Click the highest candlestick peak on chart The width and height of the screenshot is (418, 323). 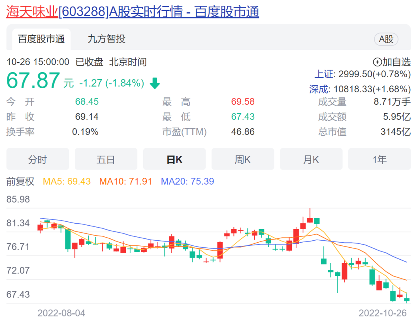pyautogui.click(x=310, y=216)
